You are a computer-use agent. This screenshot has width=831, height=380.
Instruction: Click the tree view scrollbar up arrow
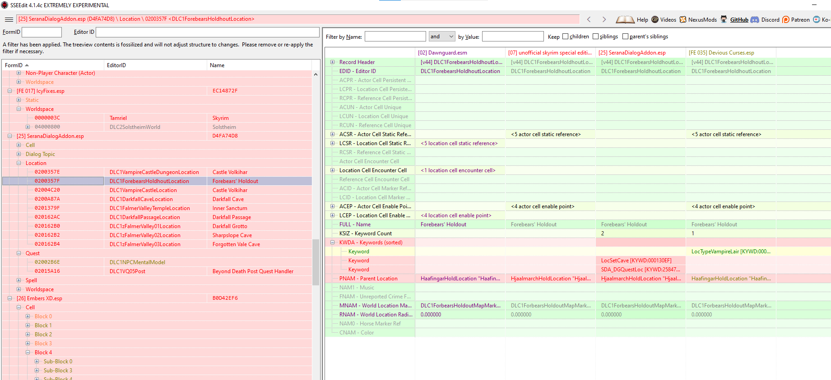pos(316,74)
